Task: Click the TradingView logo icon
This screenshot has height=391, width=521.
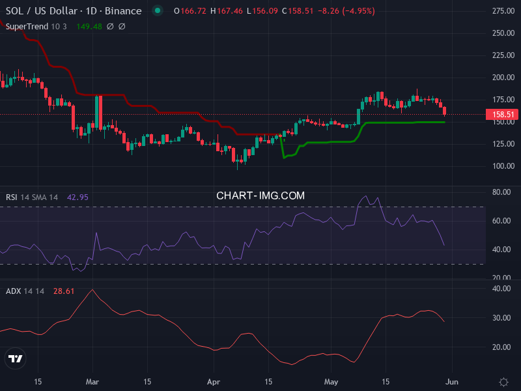Action: pos(15,358)
